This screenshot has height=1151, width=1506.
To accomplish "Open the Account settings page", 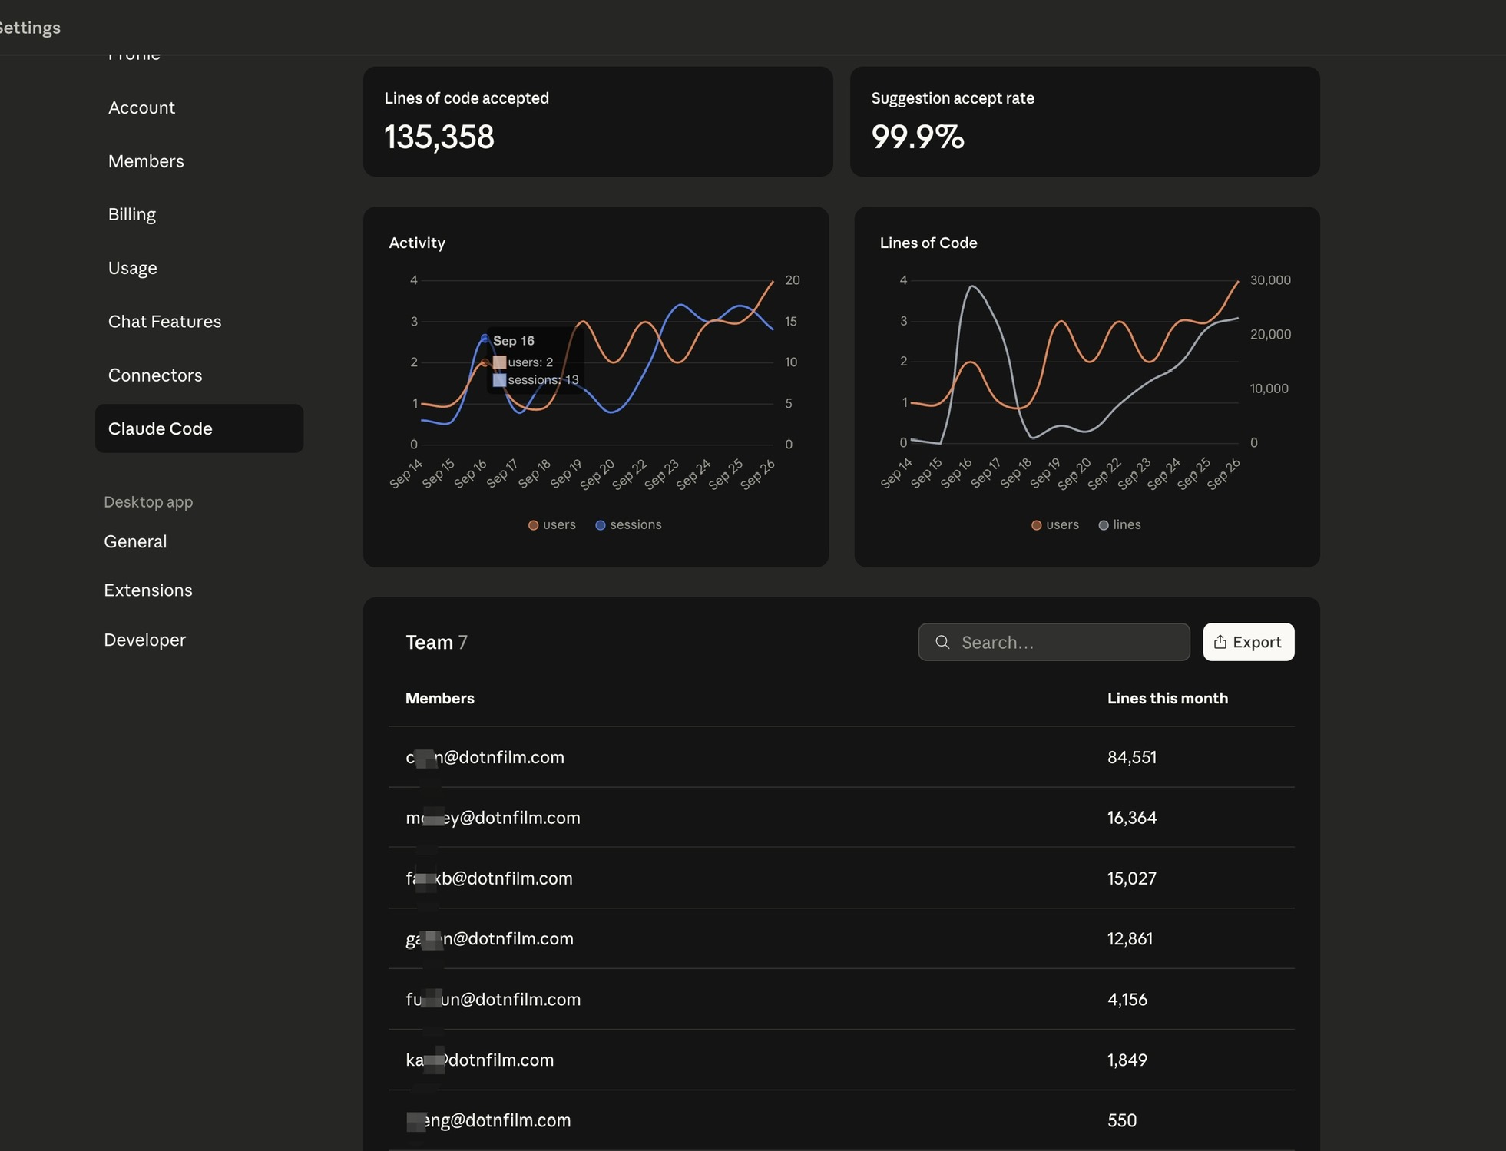I will coord(141,107).
